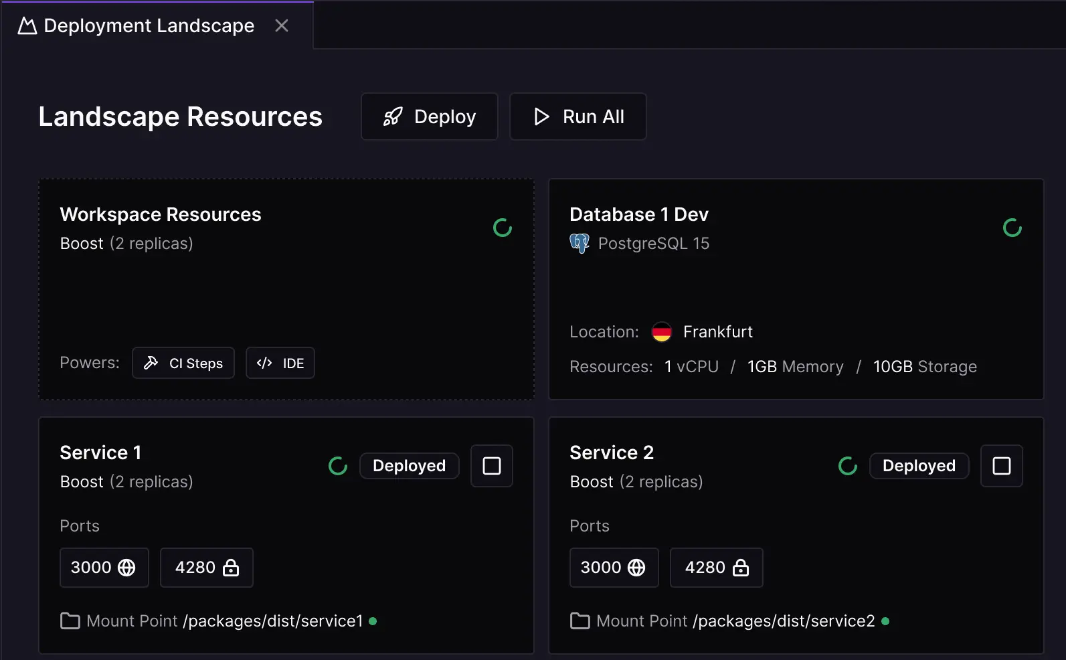Tick the Service 2 checkbox
The height and width of the screenshot is (660, 1066).
pos(1001,466)
